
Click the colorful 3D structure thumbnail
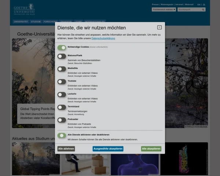tap(184, 159)
